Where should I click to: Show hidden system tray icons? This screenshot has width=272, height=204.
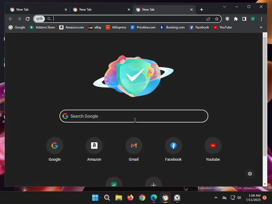pos(216,198)
